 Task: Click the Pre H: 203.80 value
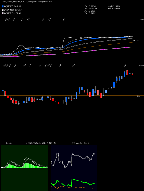tap(90, 8)
